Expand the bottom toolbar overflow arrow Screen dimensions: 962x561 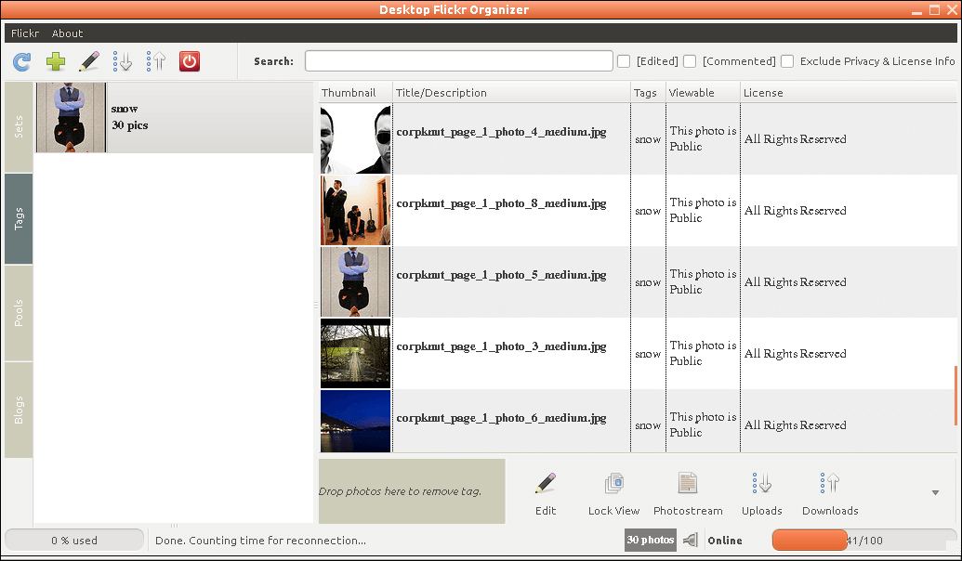pyautogui.click(x=935, y=492)
